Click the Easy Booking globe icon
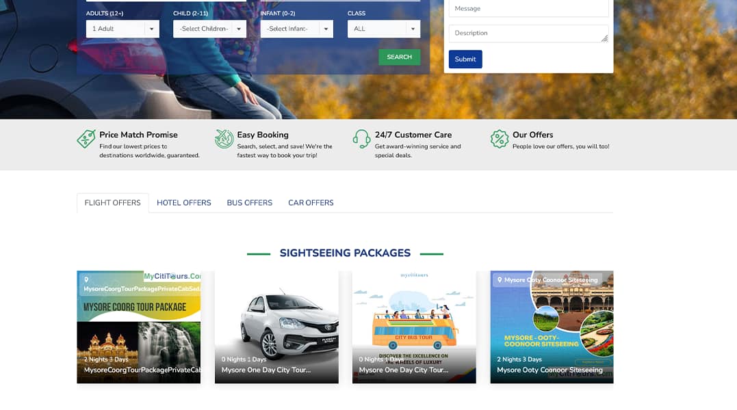737x410 pixels. (224, 139)
